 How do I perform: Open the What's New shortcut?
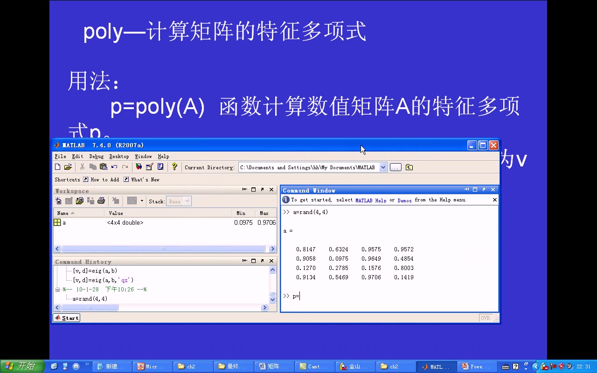click(142, 180)
